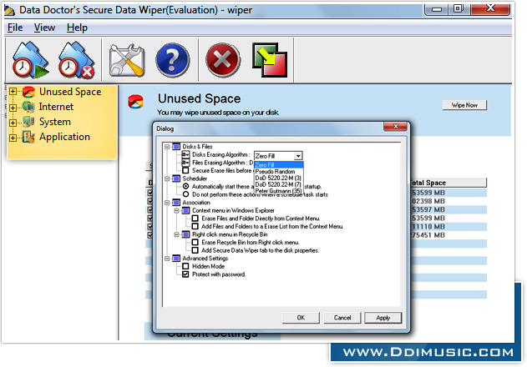Expand the Internet tree node
The height and width of the screenshot is (367, 527).
pyautogui.click(x=13, y=108)
